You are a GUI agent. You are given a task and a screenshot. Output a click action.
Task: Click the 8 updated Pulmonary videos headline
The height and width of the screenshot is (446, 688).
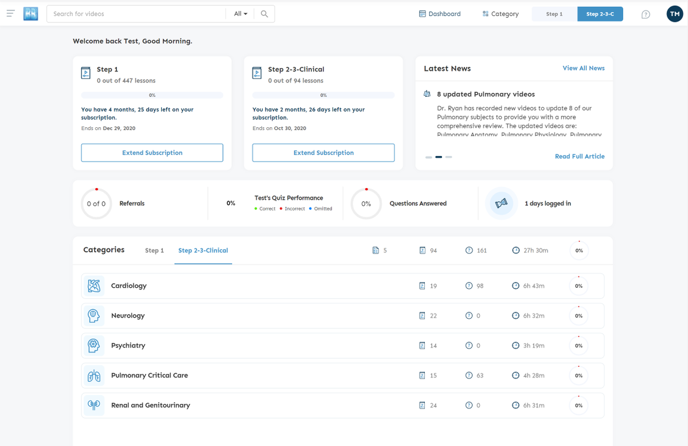point(486,94)
